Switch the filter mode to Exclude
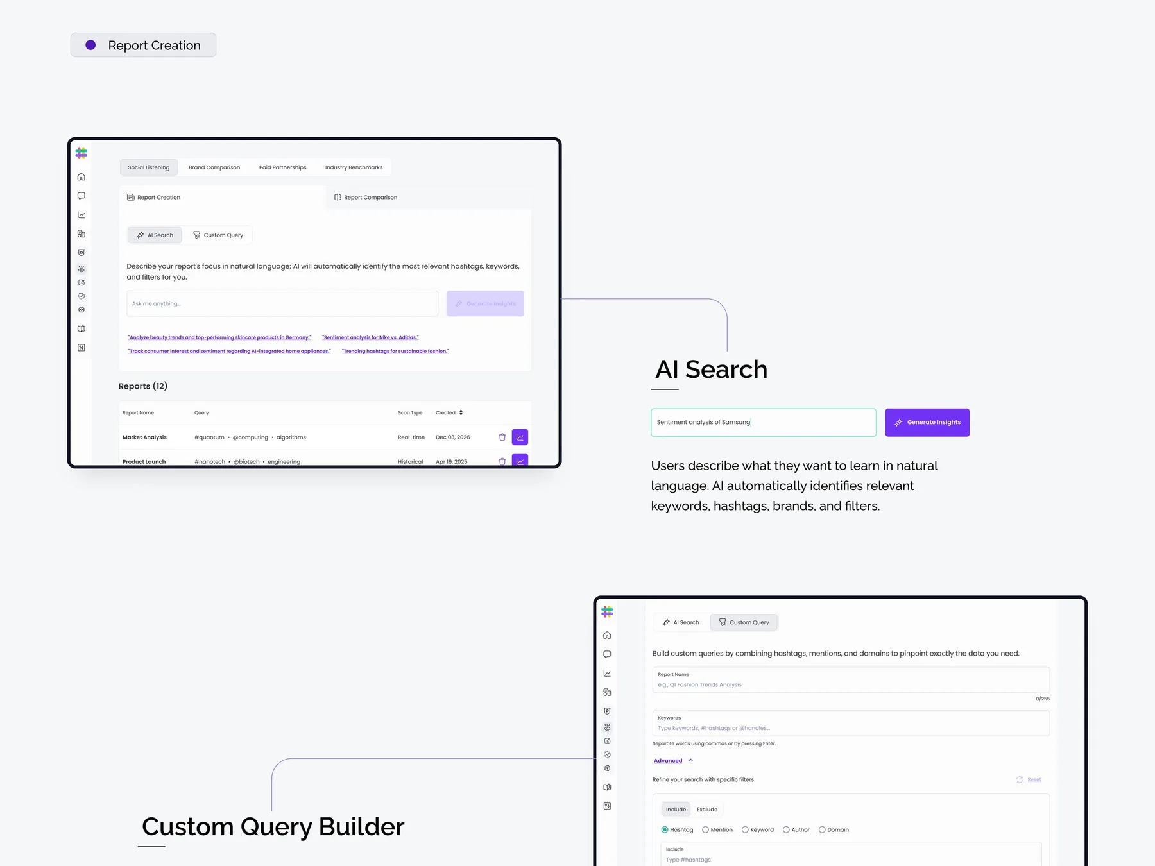Viewport: 1155px width, 866px height. pos(707,810)
